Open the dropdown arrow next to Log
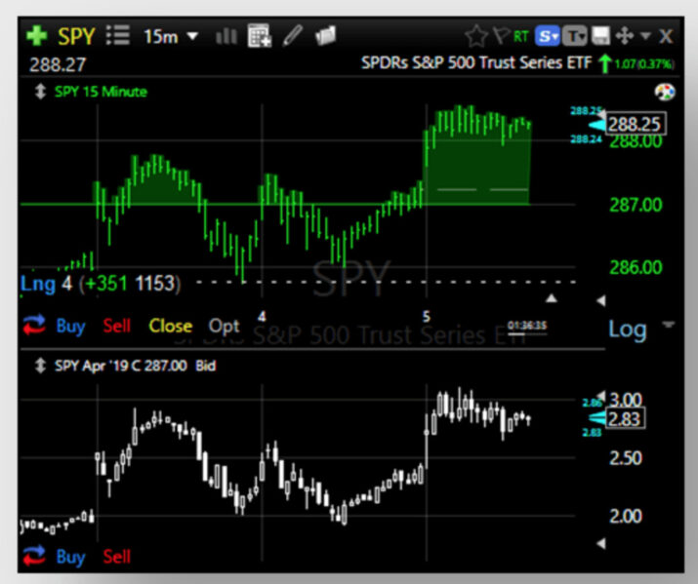This screenshot has width=698, height=584. coord(668,324)
